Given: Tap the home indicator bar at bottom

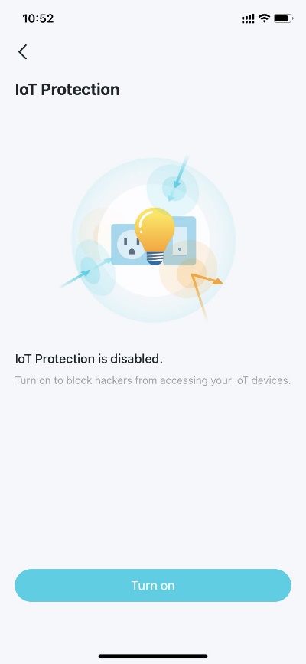Looking at the screenshot, I should point(153,656).
